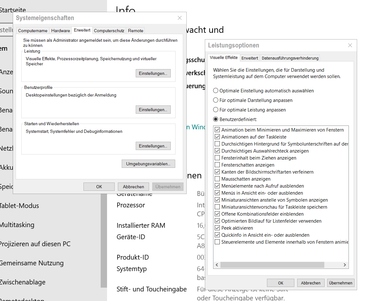Go to Startseite in Settings
374x301 pixels.
pyautogui.click(x=13, y=10)
